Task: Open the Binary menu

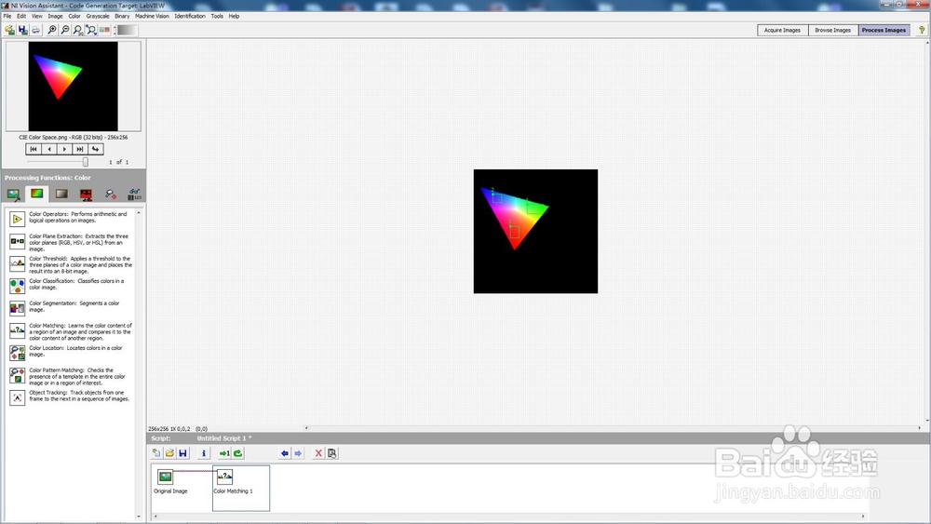Action: click(x=122, y=16)
